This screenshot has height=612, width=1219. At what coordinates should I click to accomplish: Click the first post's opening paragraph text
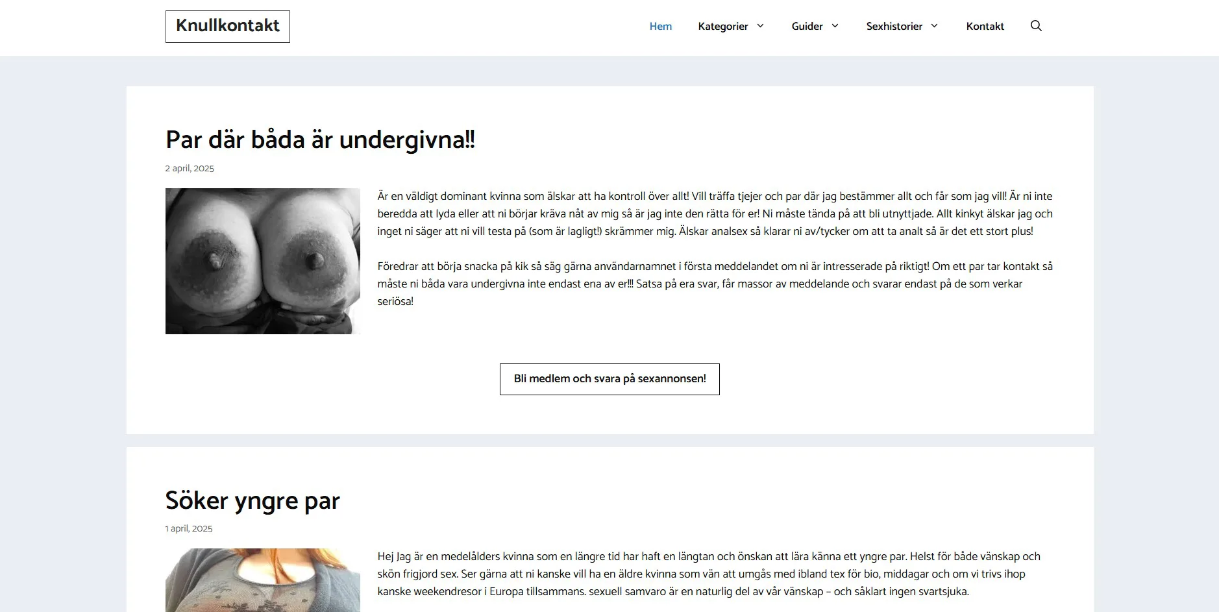pyautogui.click(x=714, y=214)
